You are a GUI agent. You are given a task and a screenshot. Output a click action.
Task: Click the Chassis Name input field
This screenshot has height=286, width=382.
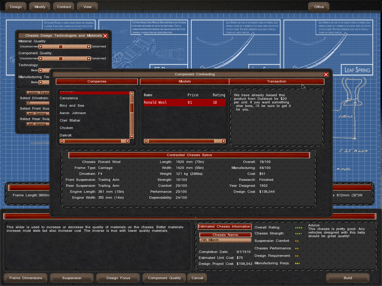tap(225, 240)
